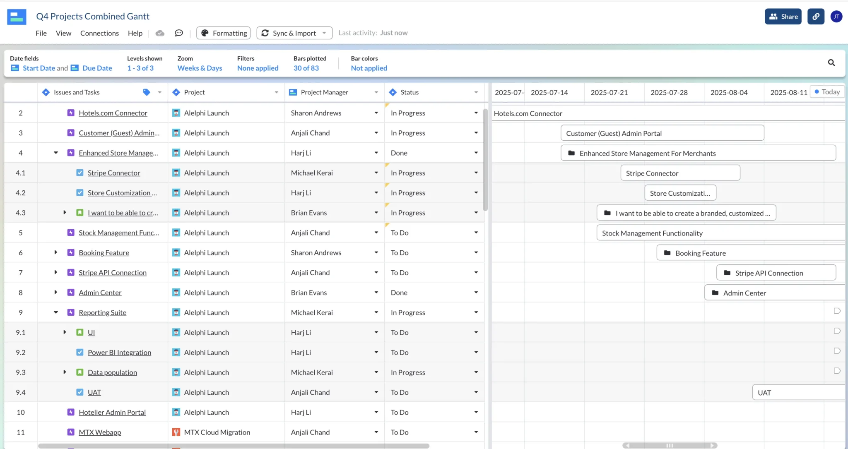
Task: Open Sync & Import dropdown menu
Action: click(324, 33)
